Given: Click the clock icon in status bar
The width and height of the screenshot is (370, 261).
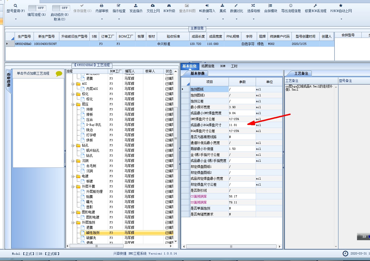Looking at the screenshot, I should click(x=345, y=253).
